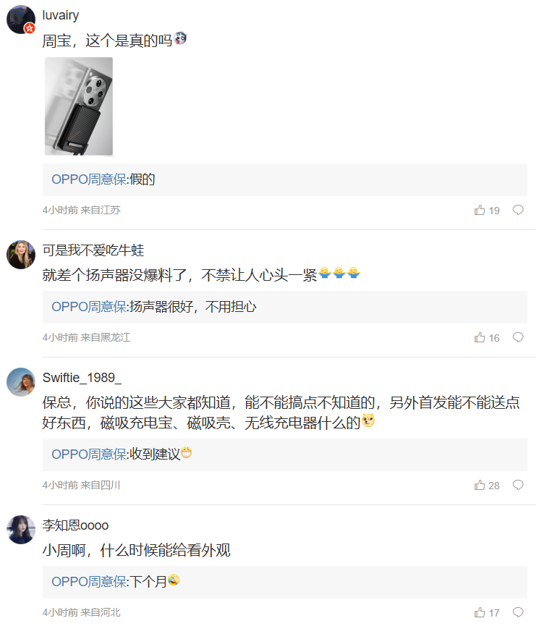
Task: Open 李知恩oooo's username link
Action: (x=75, y=525)
